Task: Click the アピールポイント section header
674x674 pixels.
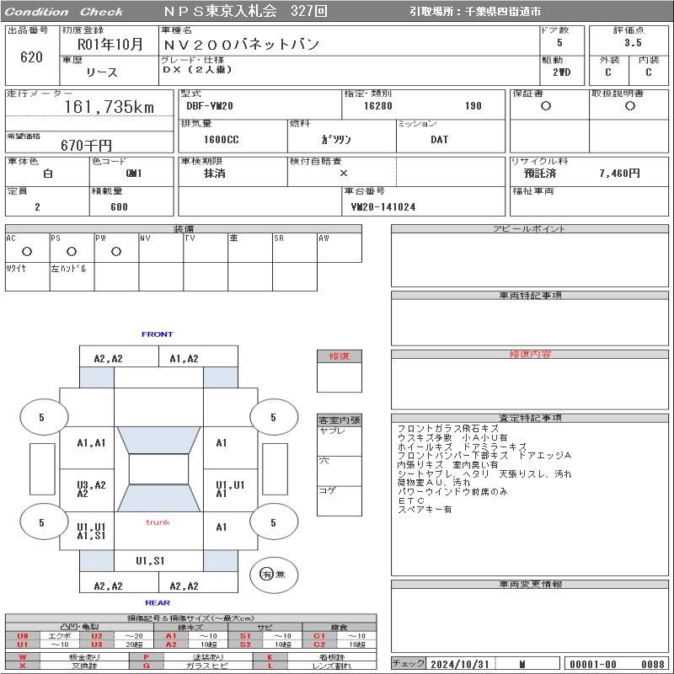Action: 531,228
